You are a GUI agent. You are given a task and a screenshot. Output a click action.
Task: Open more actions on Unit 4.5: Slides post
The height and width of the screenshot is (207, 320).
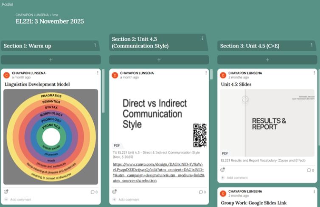pyautogui.click(x=314, y=73)
